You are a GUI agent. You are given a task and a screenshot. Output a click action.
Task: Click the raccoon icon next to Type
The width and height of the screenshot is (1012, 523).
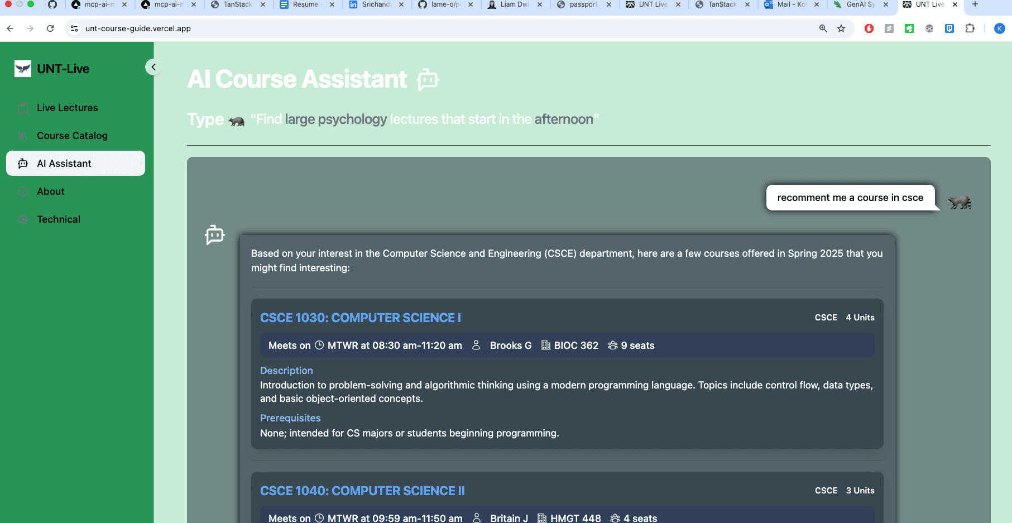point(237,121)
